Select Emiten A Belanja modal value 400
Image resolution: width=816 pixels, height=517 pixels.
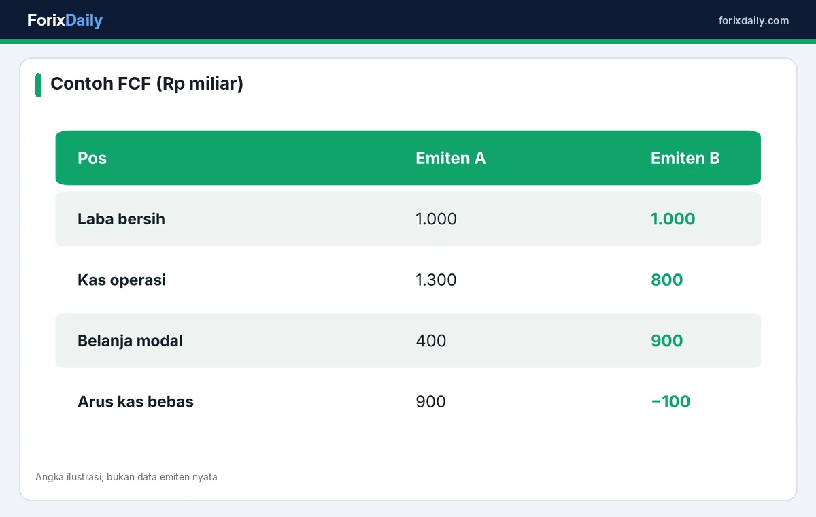tap(431, 341)
